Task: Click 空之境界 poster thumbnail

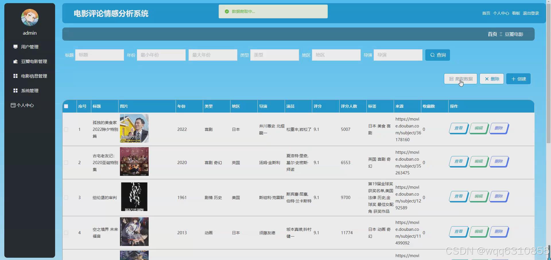Action: (x=134, y=232)
